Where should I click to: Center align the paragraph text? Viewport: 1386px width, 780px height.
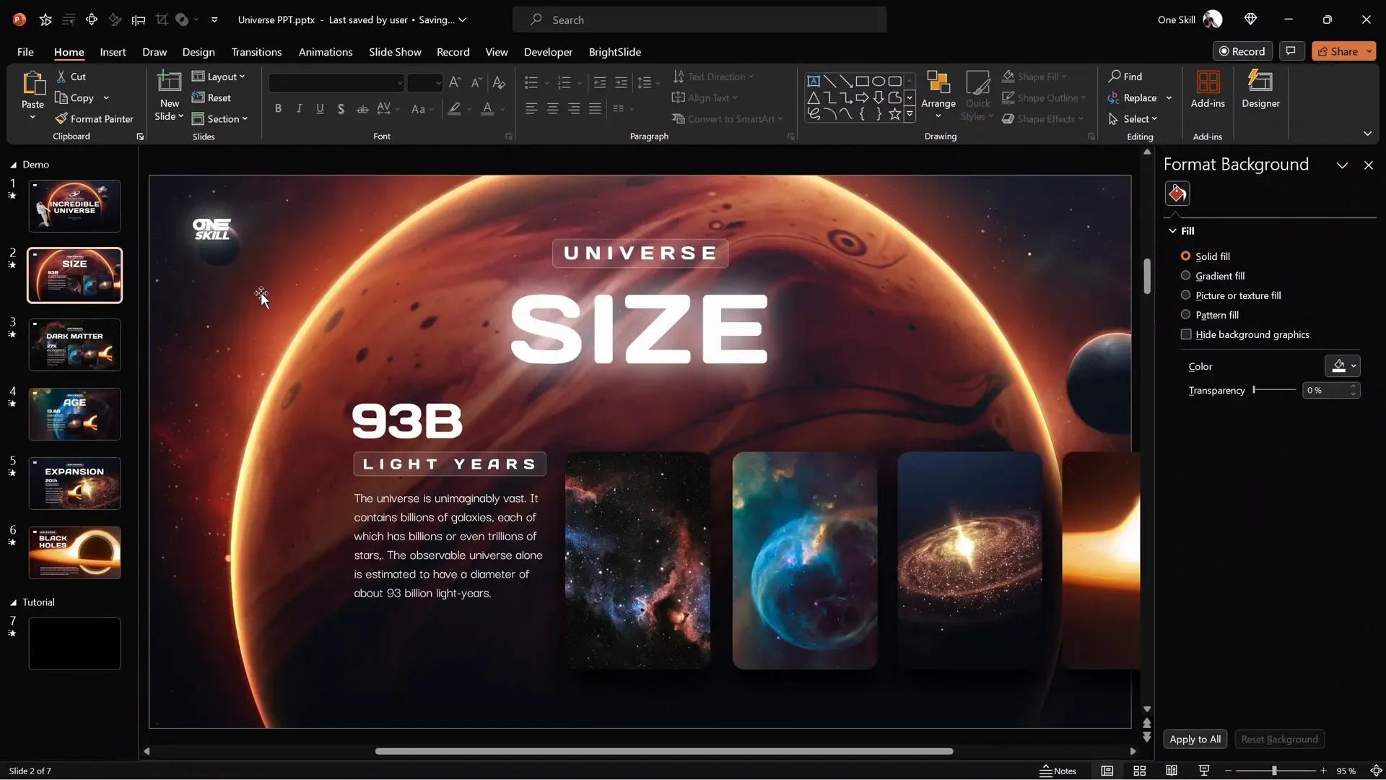point(552,108)
